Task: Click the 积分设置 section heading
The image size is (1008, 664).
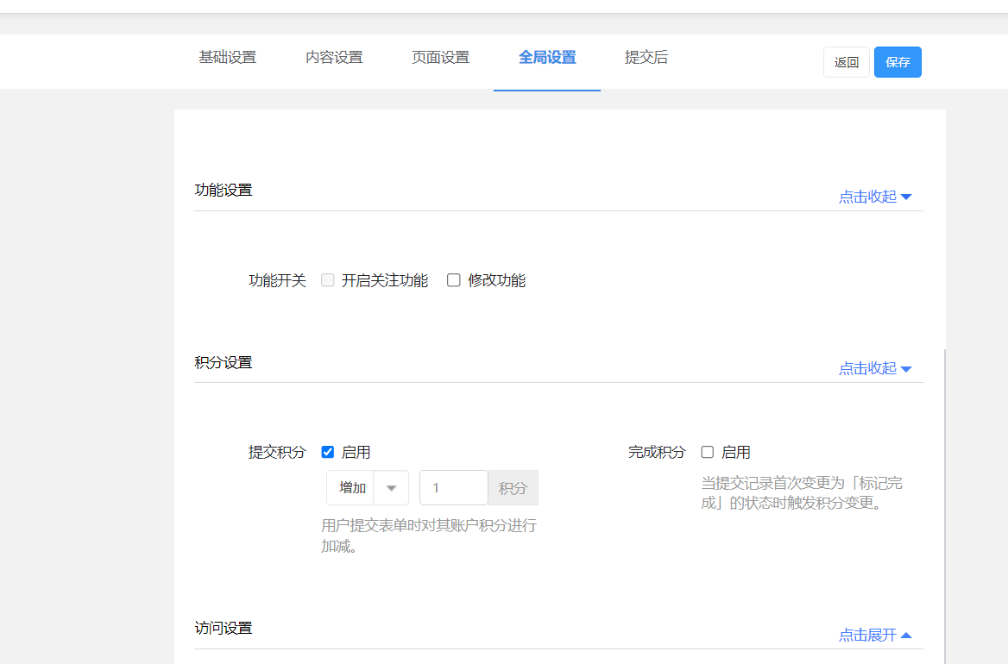Action: tap(224, 362)
